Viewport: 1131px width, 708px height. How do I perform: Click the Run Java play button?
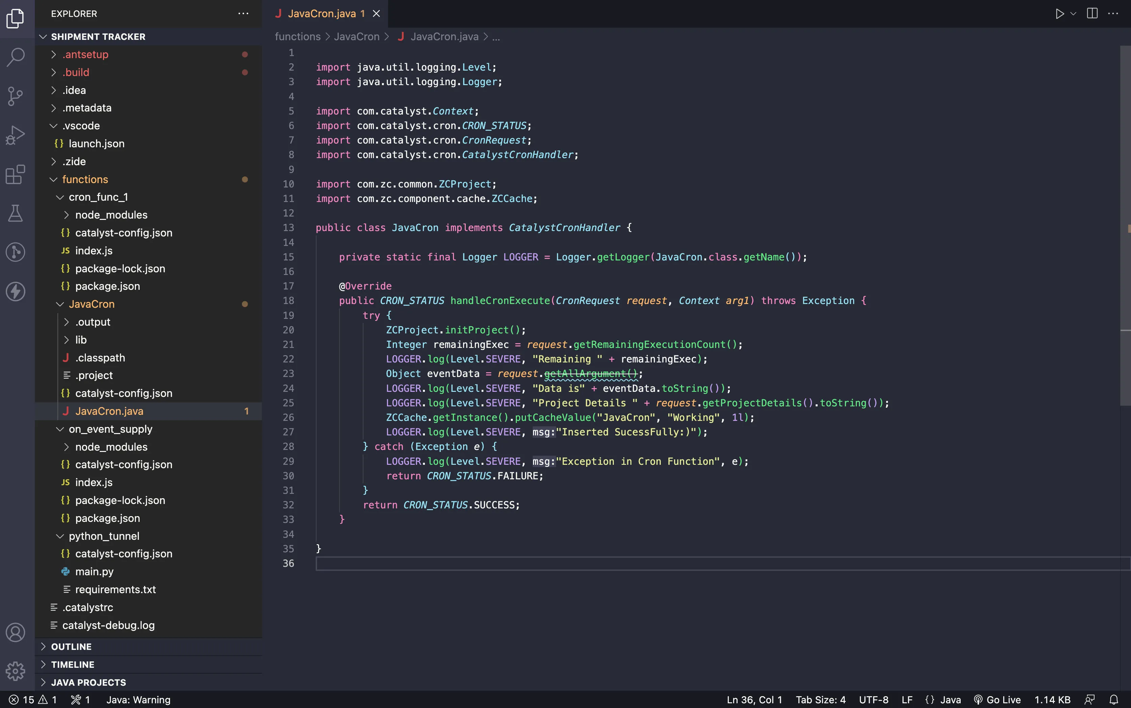pos(1059,14)
